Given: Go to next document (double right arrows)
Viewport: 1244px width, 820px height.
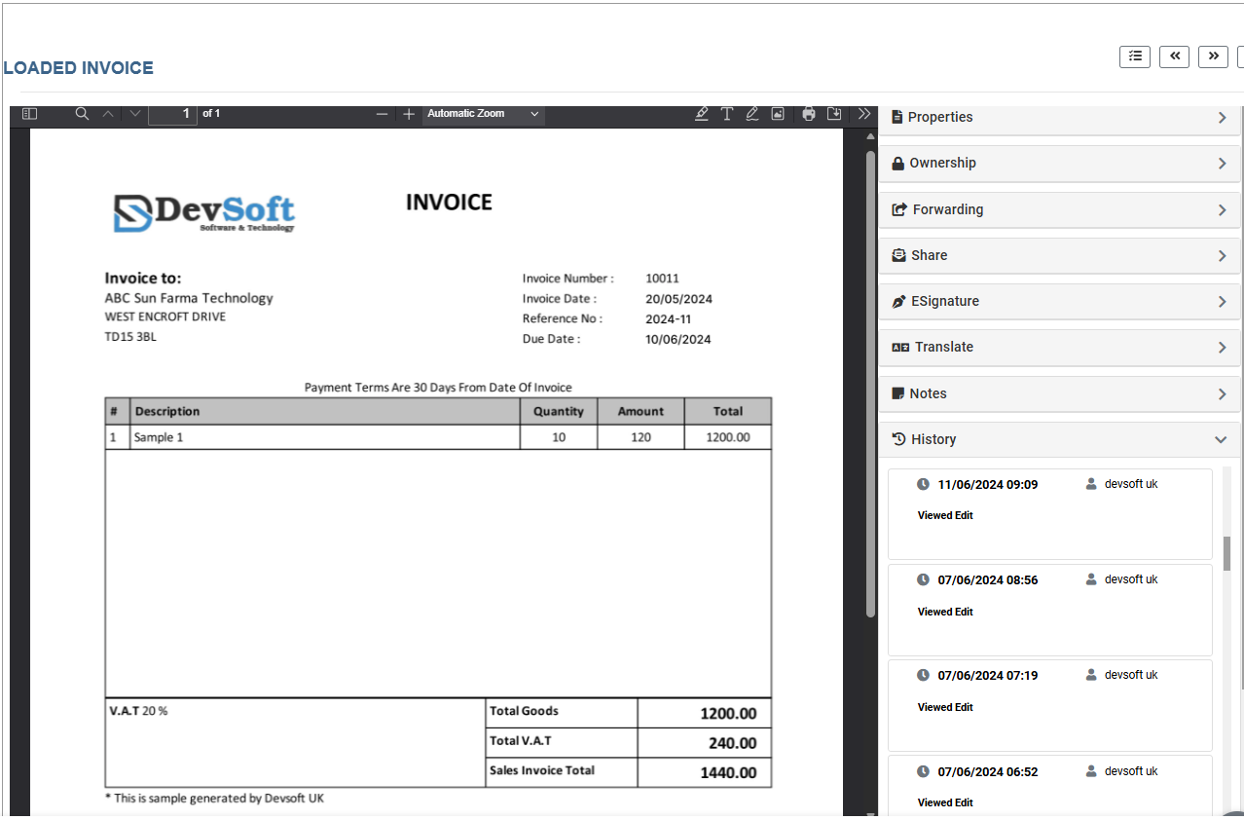Looking at the screenshot, I should click(x=1213, y=56).
